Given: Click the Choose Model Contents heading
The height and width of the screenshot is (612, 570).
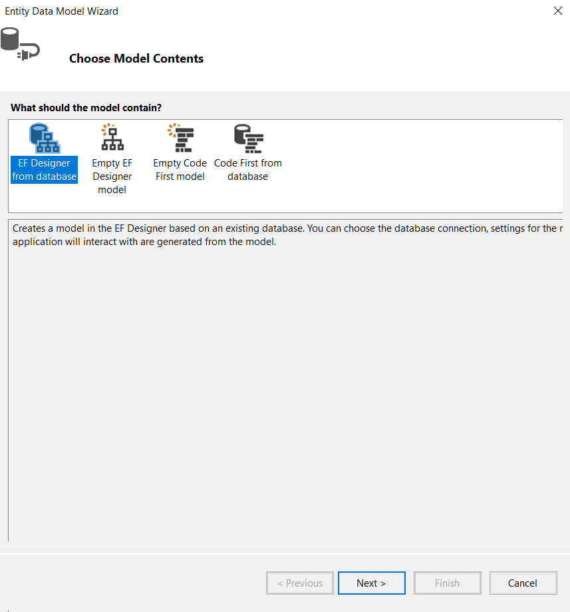Looking at the screenshot, I should click(136, 59).
